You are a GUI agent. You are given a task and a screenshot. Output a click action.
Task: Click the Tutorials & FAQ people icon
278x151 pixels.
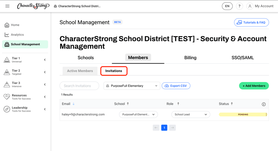pyautogui.click(x=239, y=22)
